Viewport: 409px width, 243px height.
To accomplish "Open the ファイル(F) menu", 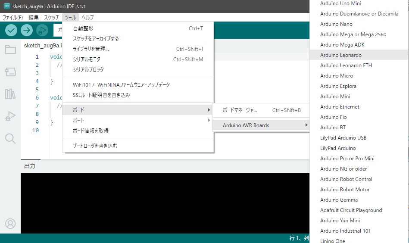I will [12, 18].
